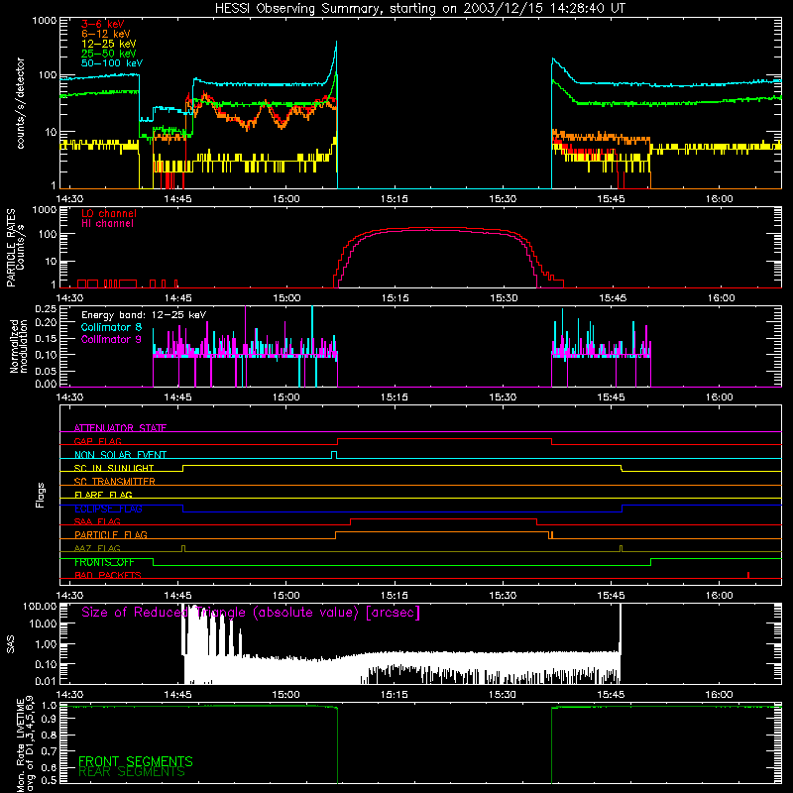The width and height of the screenshot is (793, 793).
Task: Select the green 25-50 keV legend label
Action: click(x=109, y=54)
